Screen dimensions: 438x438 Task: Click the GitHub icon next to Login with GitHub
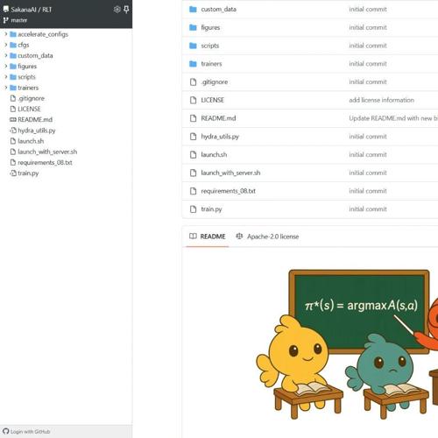[x=6, y=431]
